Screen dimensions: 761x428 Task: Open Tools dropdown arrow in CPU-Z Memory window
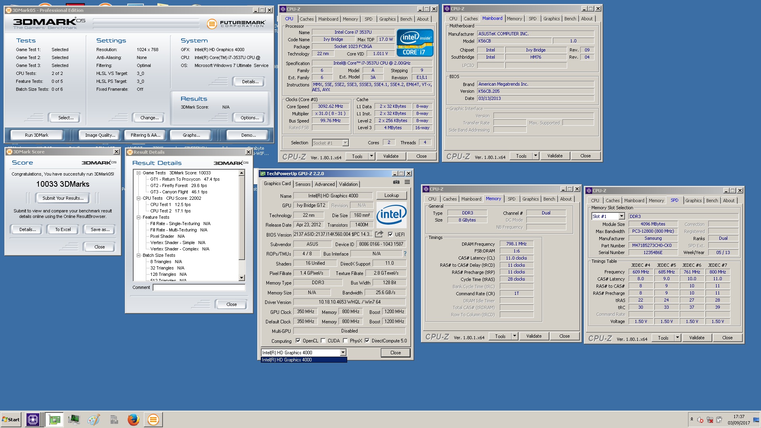pos(514,336)
